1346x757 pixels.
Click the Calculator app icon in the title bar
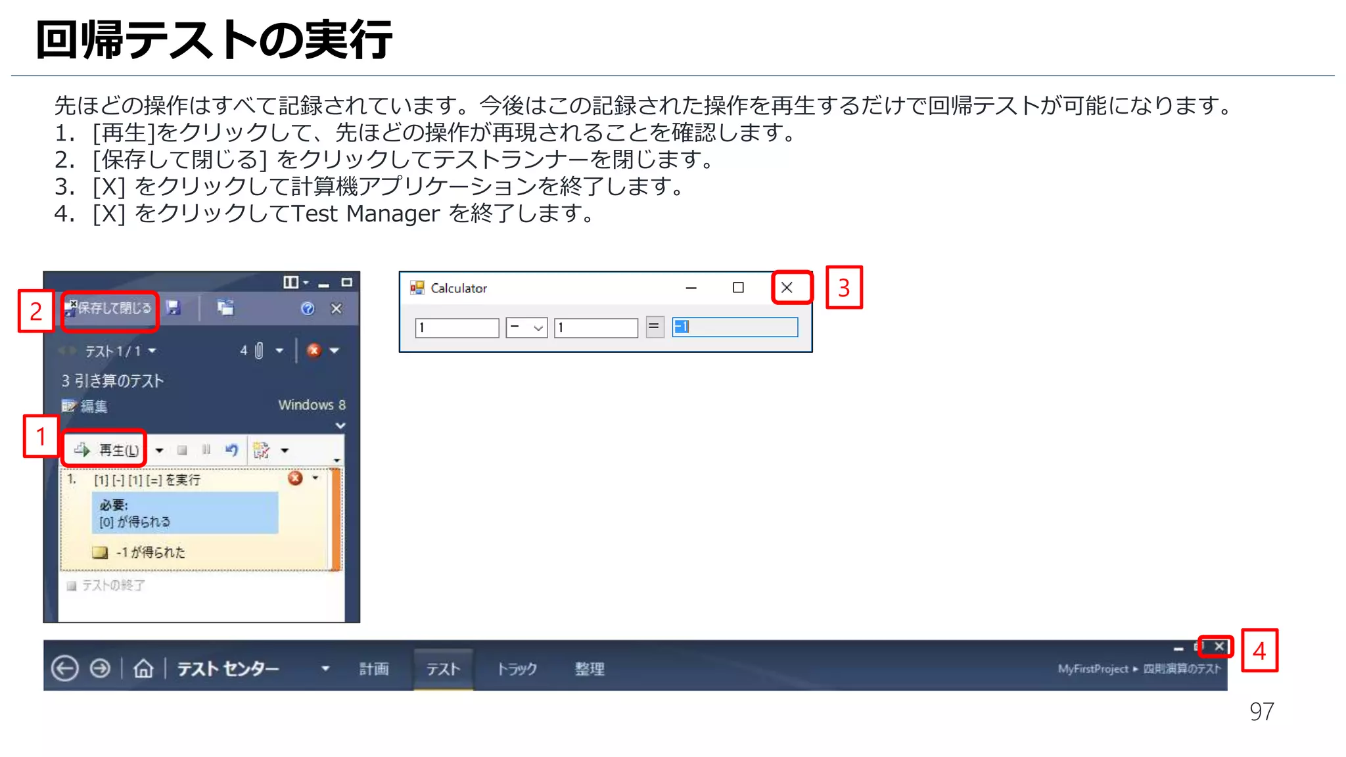pos(417,288)
